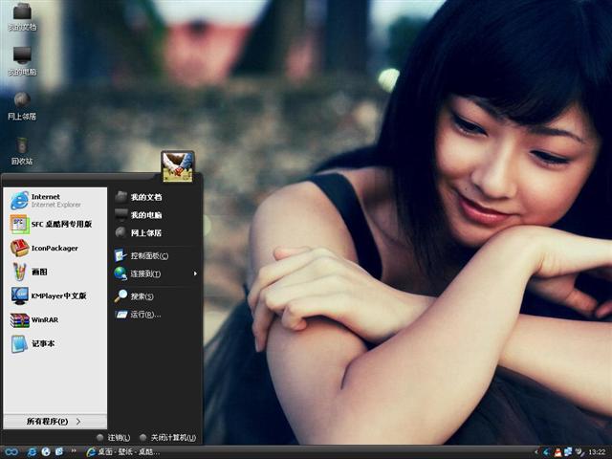This screenshot has width=612, height=459.
Task: Click the start button on the taskbar
Action: coord(11,451)
